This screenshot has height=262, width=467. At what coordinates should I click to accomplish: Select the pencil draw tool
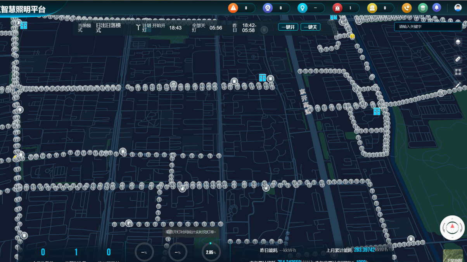(x=458, y=85)
